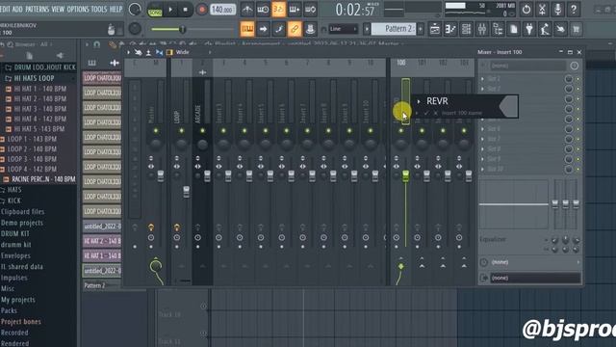The width and height of the screenshot is (616, 347).
Task: Toggle the auto scrolling arrow icon
Action: (263, 29)
